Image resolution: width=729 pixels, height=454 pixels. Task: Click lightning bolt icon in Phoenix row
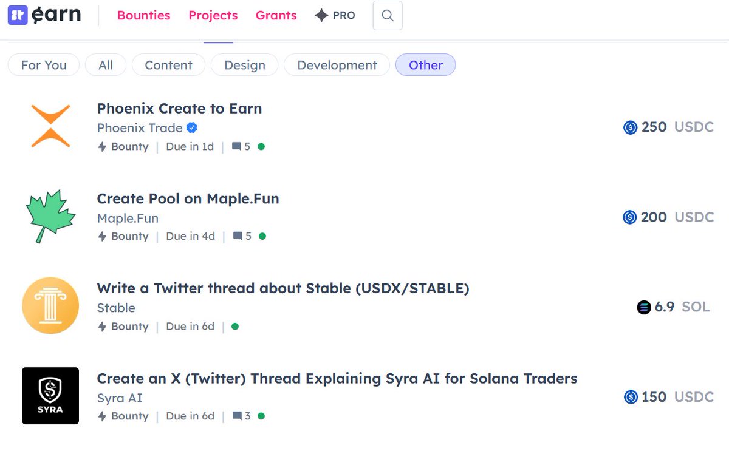click(103, 147)
